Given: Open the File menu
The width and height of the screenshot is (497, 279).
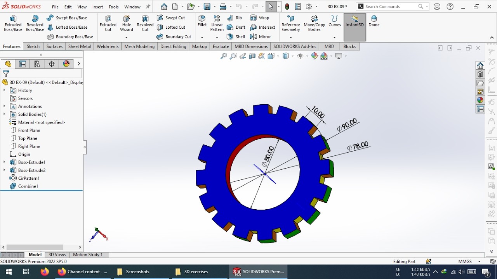Looking at the screenshot, I should pos(55,7).
